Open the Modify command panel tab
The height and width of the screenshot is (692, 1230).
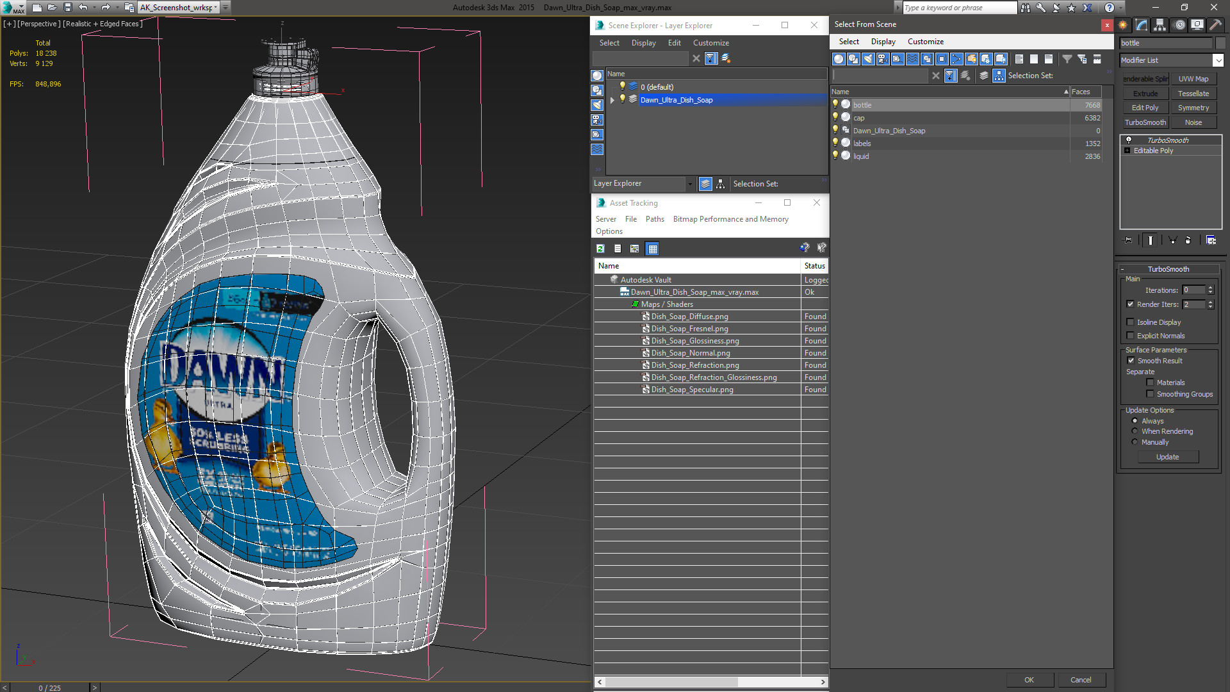(1142, 25)
